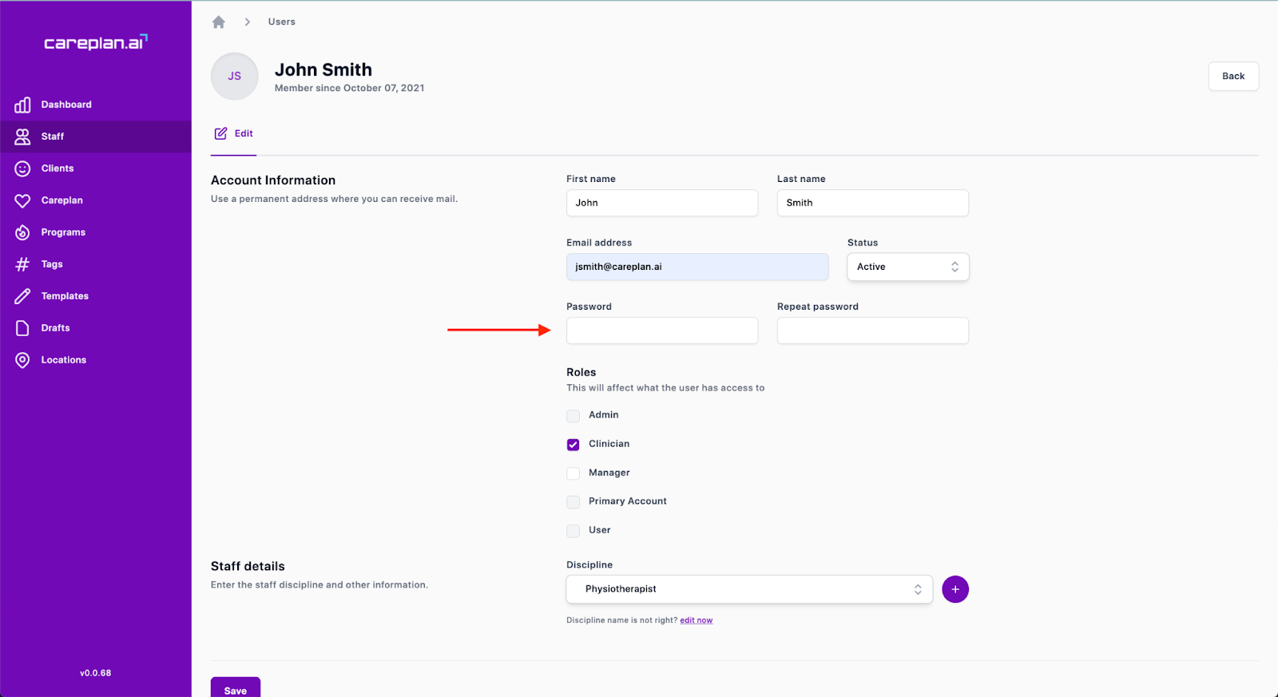
Task: Open Programs flame icon in sidebar
Action: (x=22, y=232)
